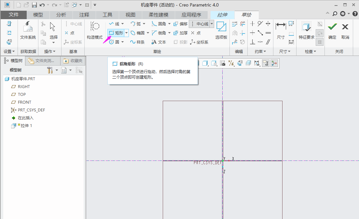Open the 选项板 palette button

(x=221, y=30)
